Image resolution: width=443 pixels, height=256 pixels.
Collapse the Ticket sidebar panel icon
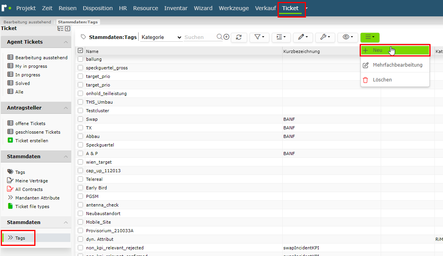tap(67, 28)
